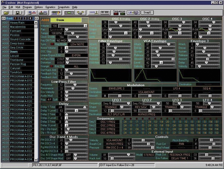Click the Resonance slider
Image resolution: width=224 pixels, height=169 pixels.
76,89
